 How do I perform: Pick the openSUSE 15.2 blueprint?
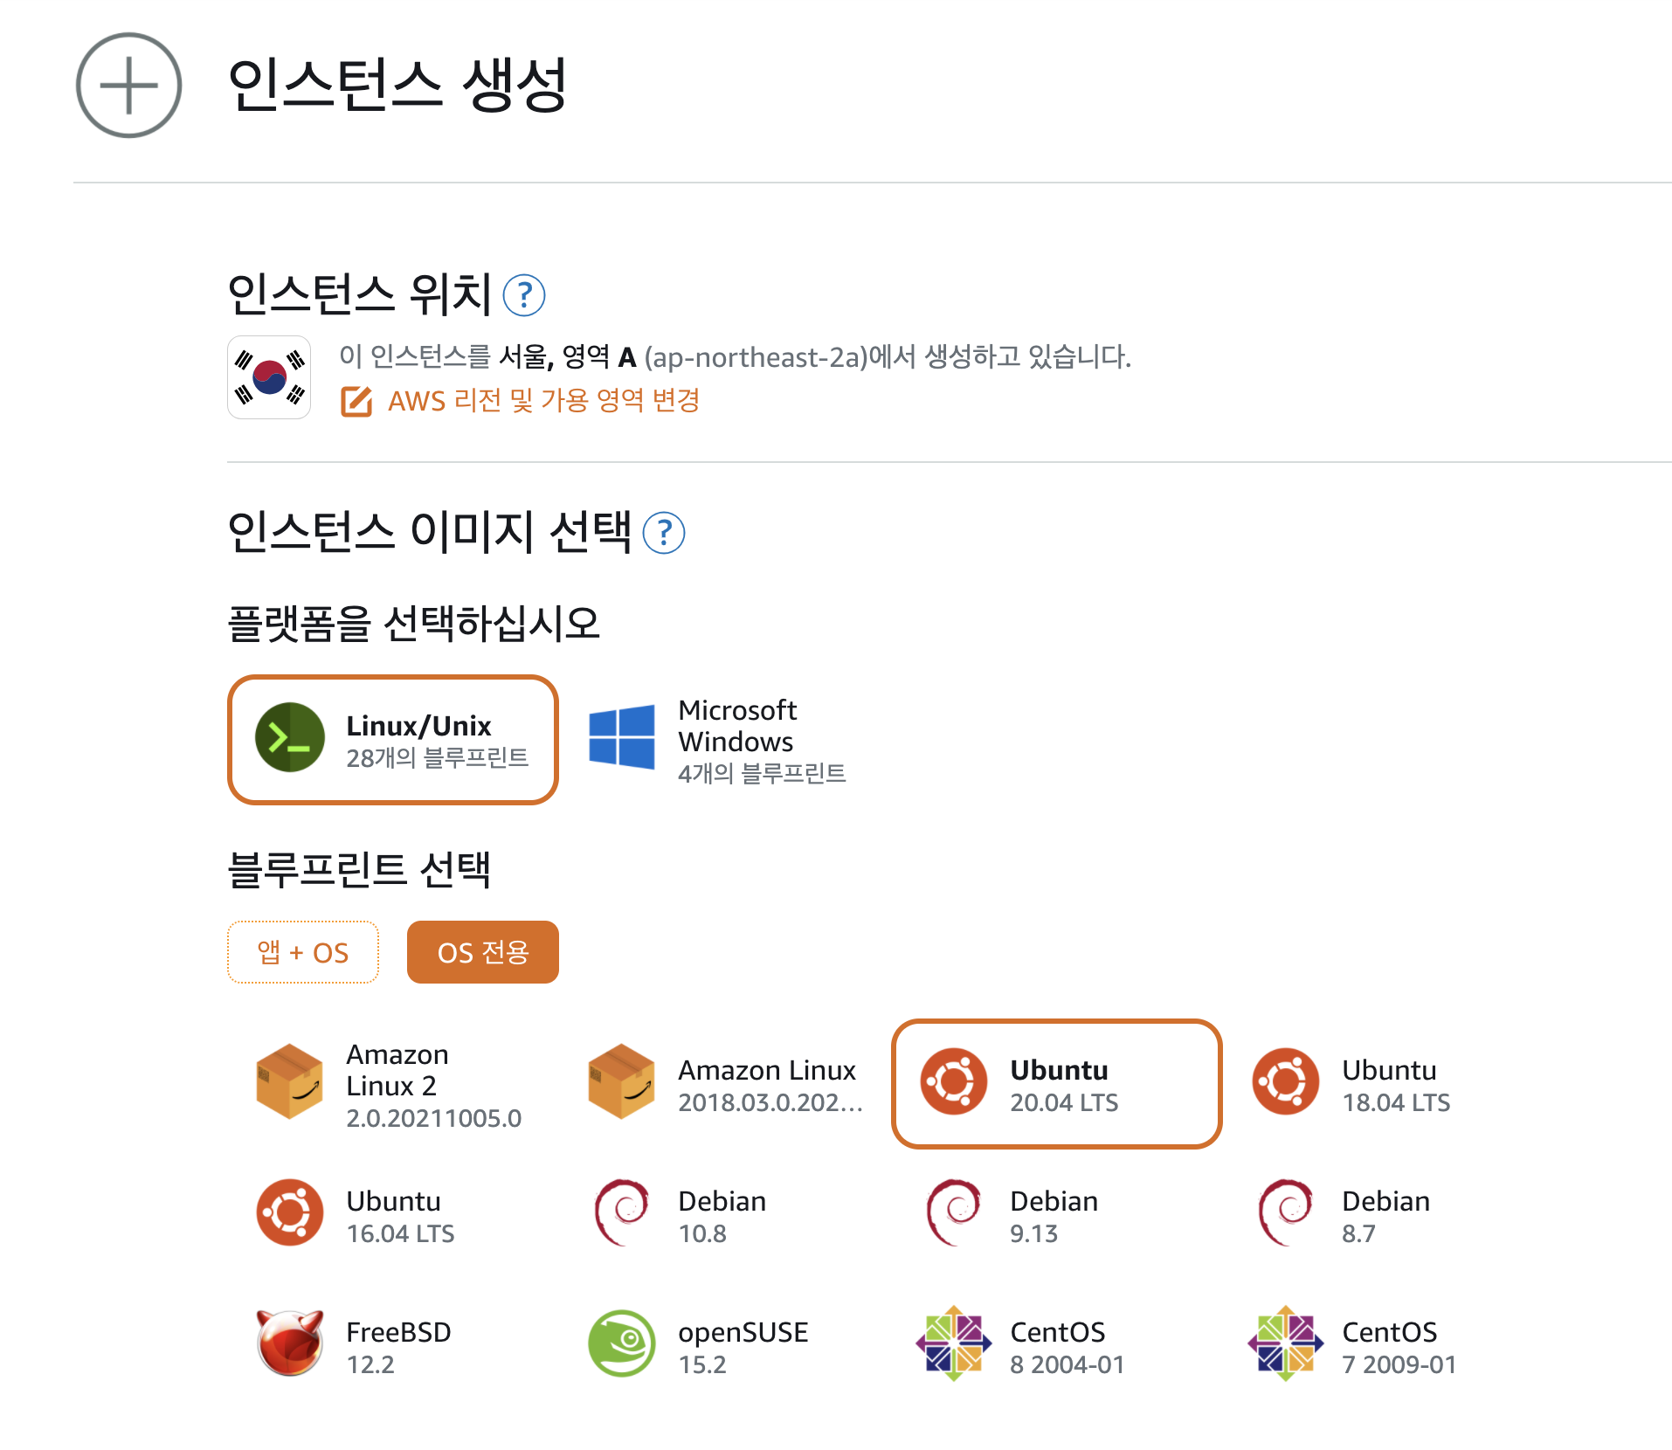click(725, 1346)
